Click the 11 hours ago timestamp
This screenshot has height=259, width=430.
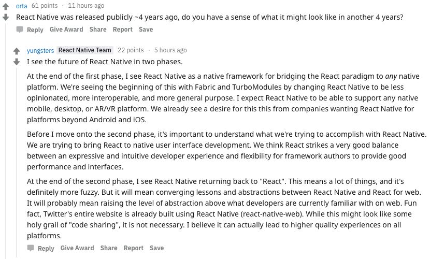(86, 6)
